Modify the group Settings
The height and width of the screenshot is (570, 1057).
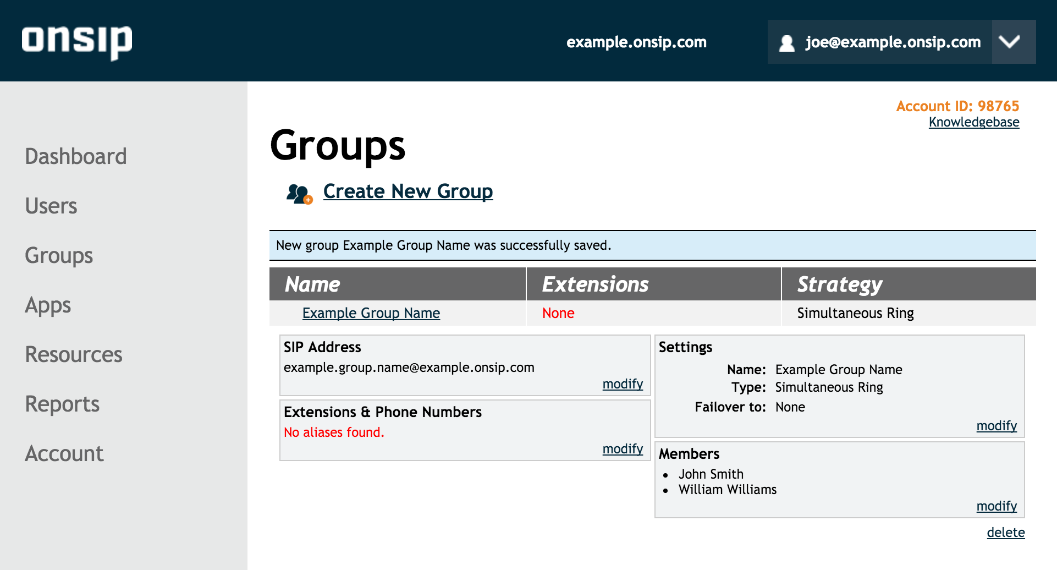997,426
